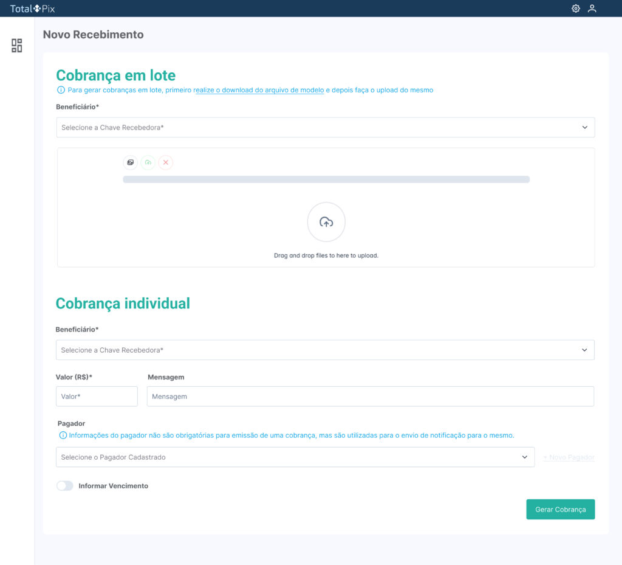Open the user profile icon
Screen dimensions: 622x565
click(x=592, y=9)
